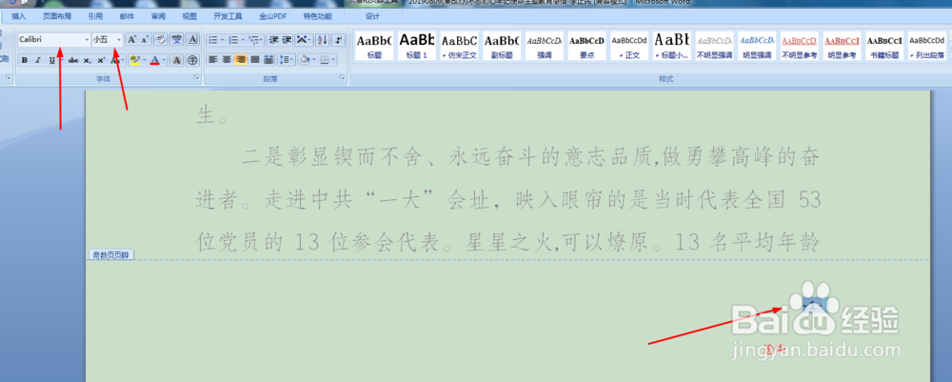
Task: Click the highlighted Align Right icon
Action: (241, 59)
